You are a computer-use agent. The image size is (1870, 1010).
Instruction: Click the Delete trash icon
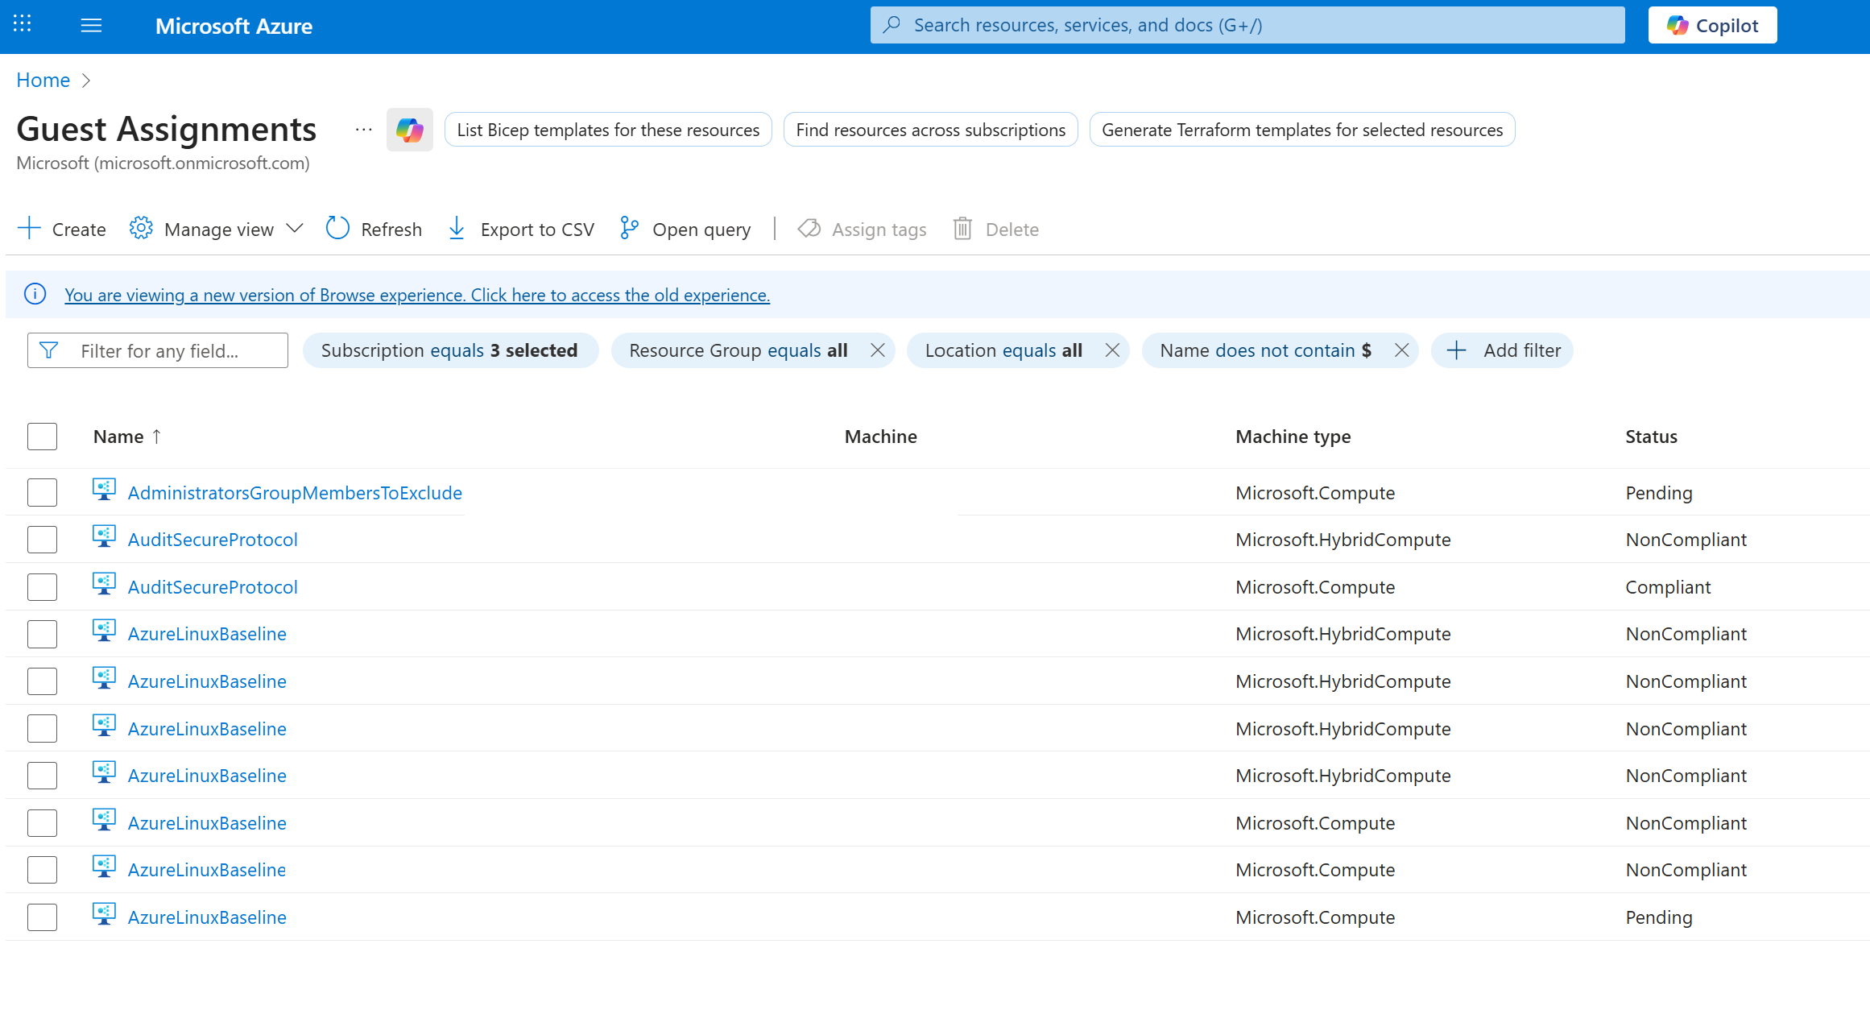(x=962, y=229)
